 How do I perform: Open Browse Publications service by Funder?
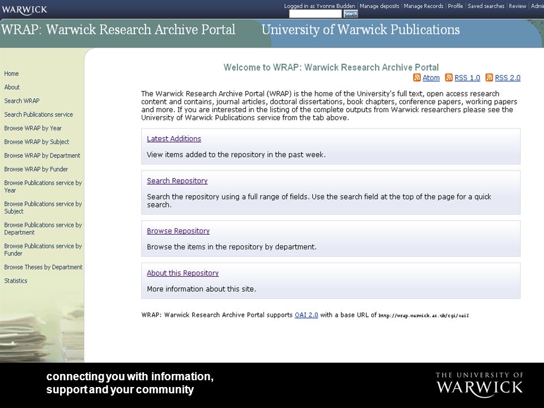(x=43, y=249)
